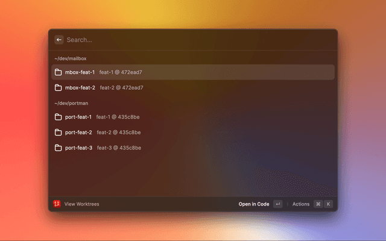The image size is (386, 241).
Task: Focus the Search input field
Action: tap(181, 40)
